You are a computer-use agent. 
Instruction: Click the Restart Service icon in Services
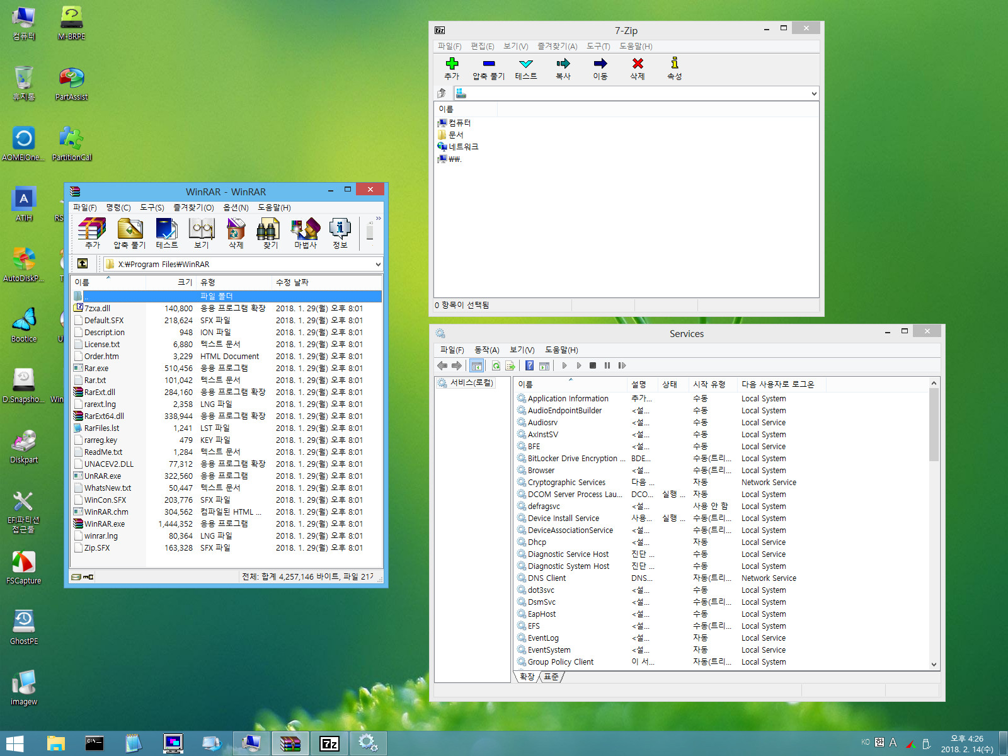(x=622, y=365)
